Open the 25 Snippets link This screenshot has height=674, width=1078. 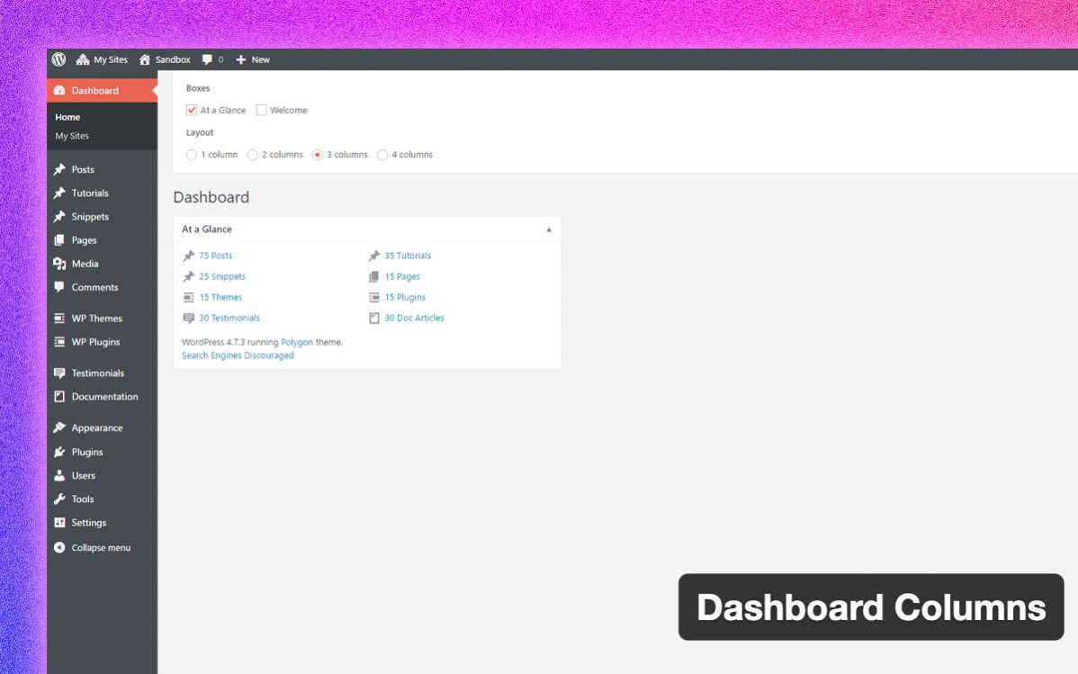point(222,276)
